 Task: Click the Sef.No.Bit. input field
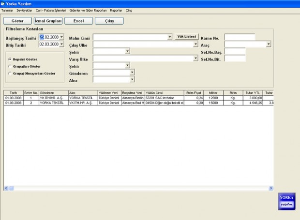235,59
